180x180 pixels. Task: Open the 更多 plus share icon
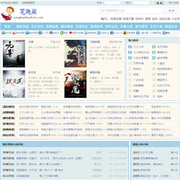[164, 33]
